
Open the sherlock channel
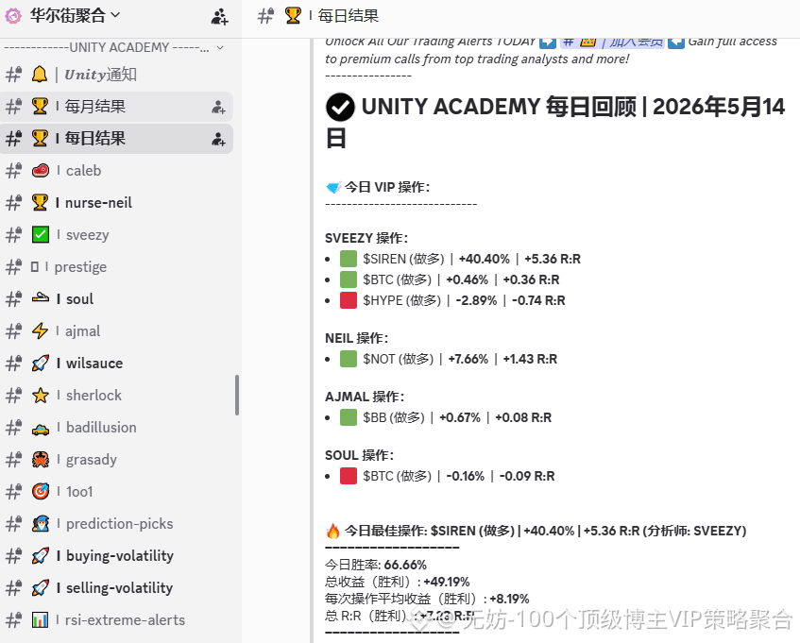tap(116, 396)
